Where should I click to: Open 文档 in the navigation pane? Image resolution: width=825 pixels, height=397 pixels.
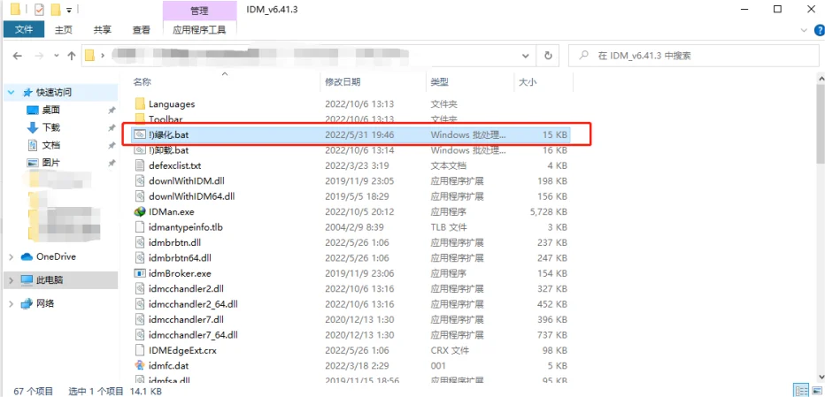pos(51,145)
